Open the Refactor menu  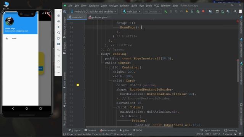[x=125, y=6]
